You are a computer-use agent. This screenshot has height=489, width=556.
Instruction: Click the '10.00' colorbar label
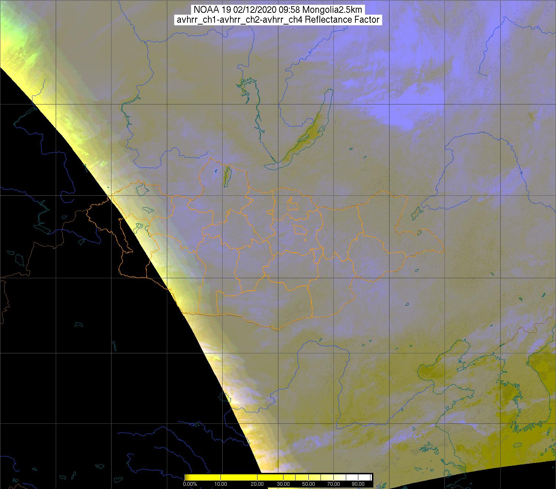point(220,484)
